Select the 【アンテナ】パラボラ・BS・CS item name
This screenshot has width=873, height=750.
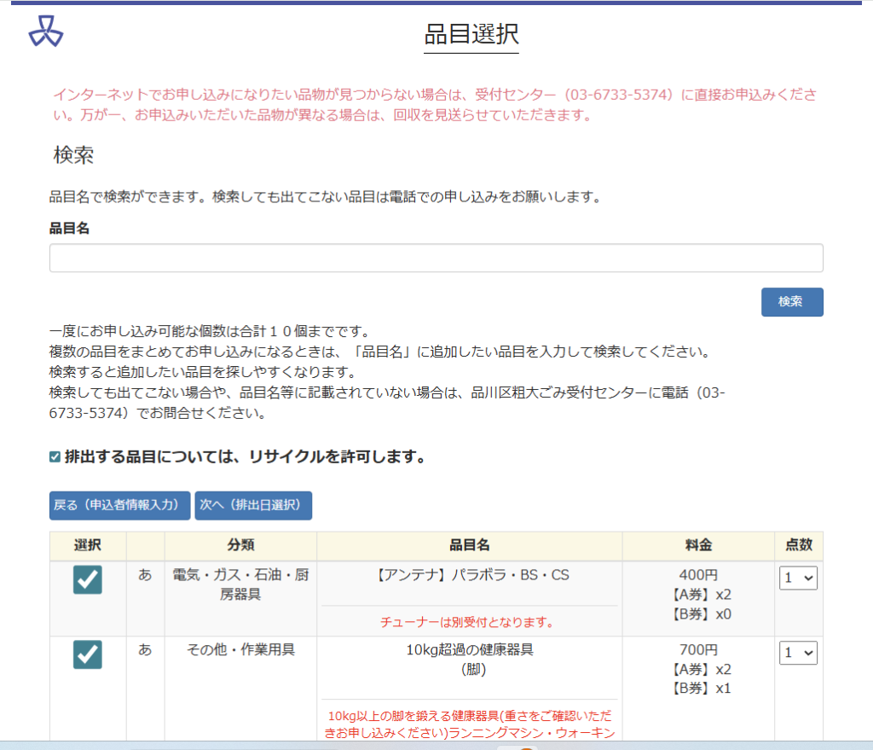coord(471,575)
